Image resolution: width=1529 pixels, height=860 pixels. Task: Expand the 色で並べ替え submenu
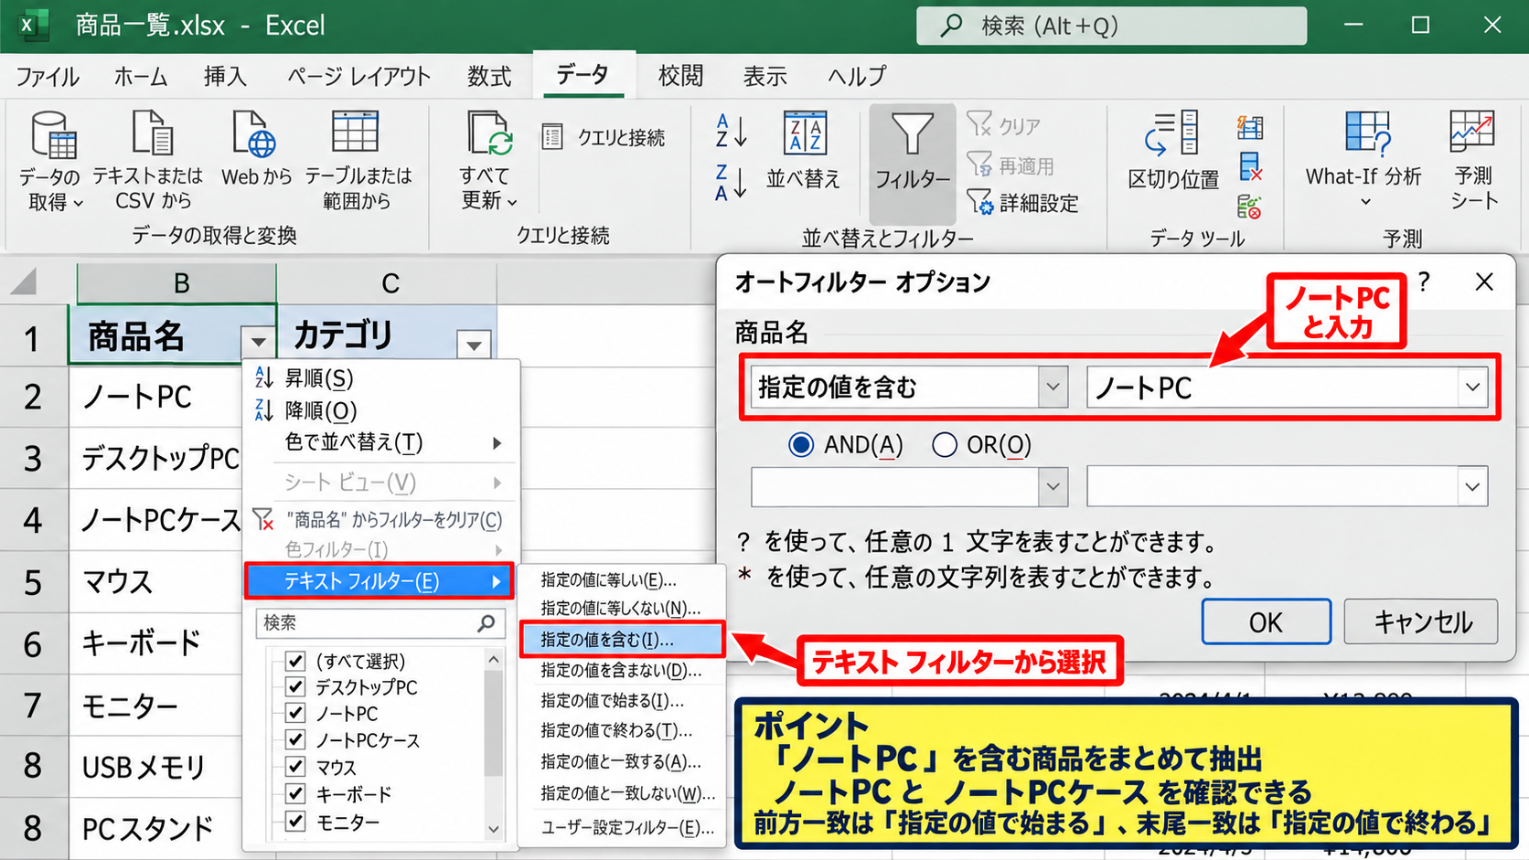pos(380,443)
